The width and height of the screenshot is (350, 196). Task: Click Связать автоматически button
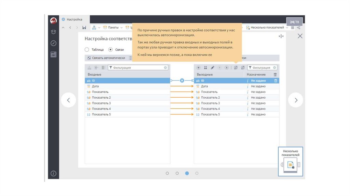106,58
